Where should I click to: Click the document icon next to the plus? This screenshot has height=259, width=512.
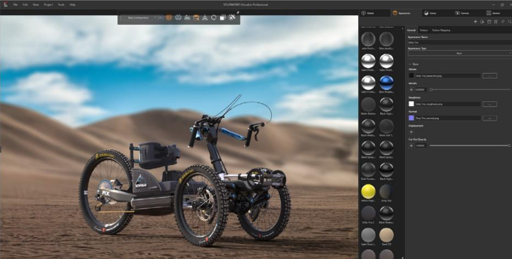click(x=482, y=21)
